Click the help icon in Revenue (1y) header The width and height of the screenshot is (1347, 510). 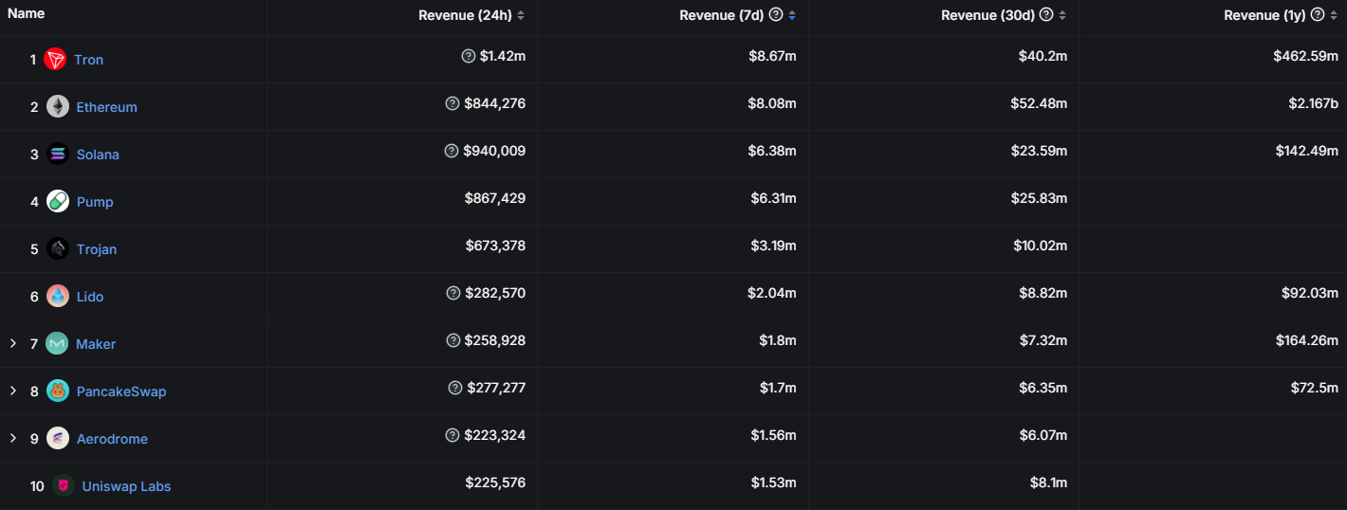pyautogui.click(x=1317, y=15)
